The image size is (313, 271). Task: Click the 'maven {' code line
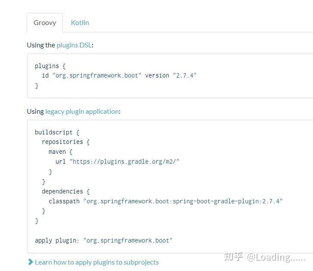(61, 152)
